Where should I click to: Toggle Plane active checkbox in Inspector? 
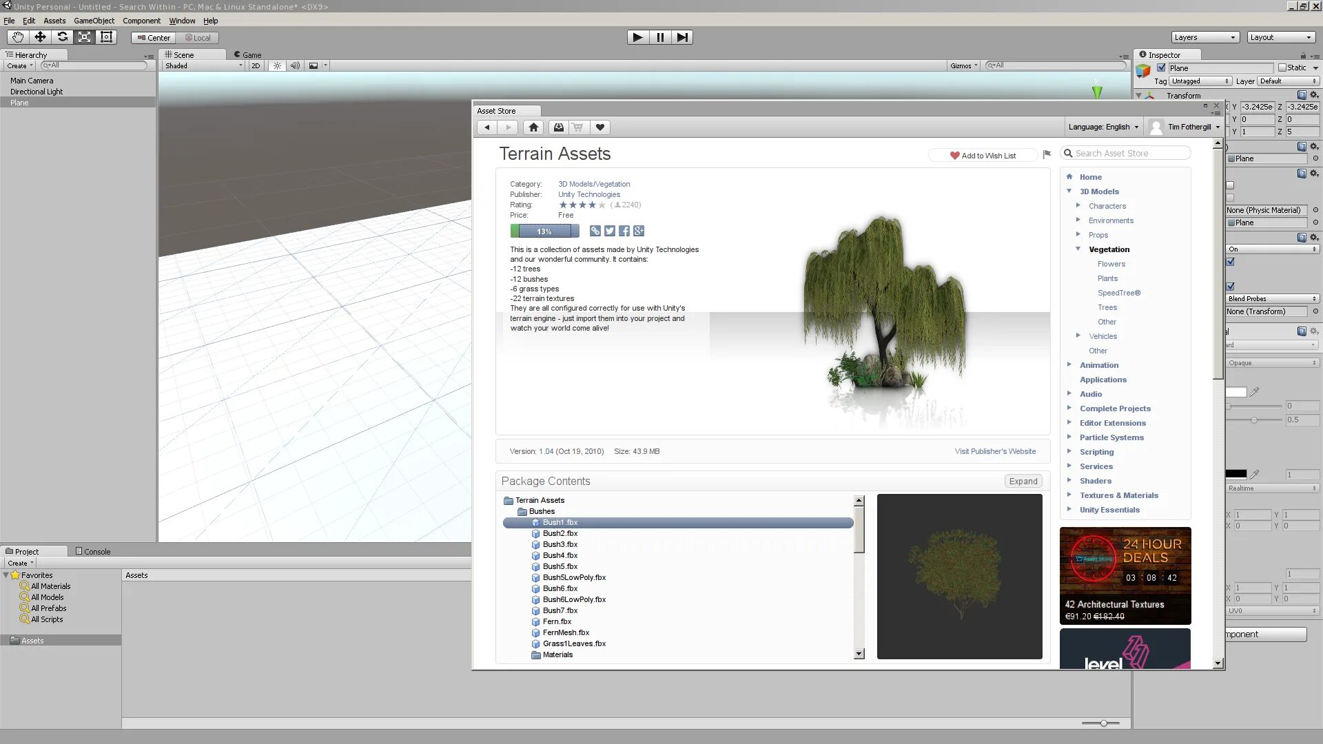[1161, 68]
